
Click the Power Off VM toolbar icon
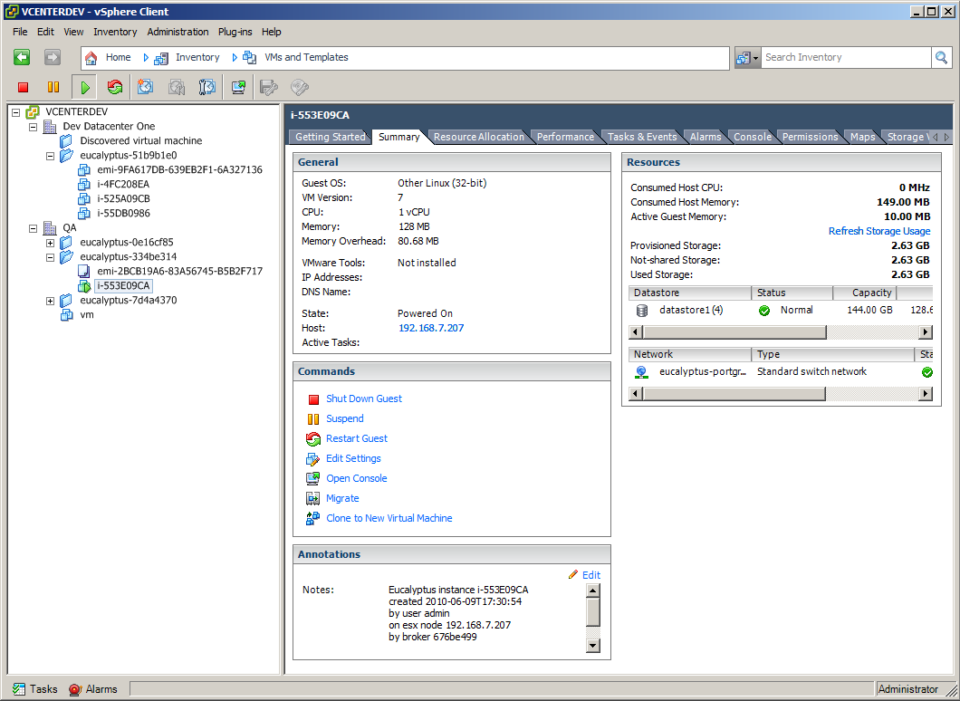24,86
